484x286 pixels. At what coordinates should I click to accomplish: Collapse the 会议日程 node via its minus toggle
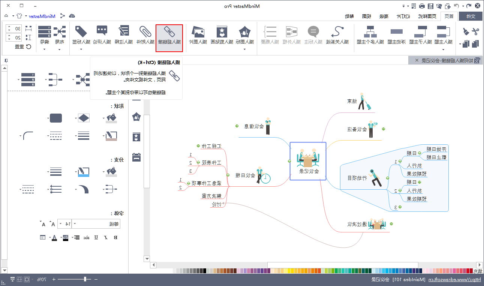(228, 175)
